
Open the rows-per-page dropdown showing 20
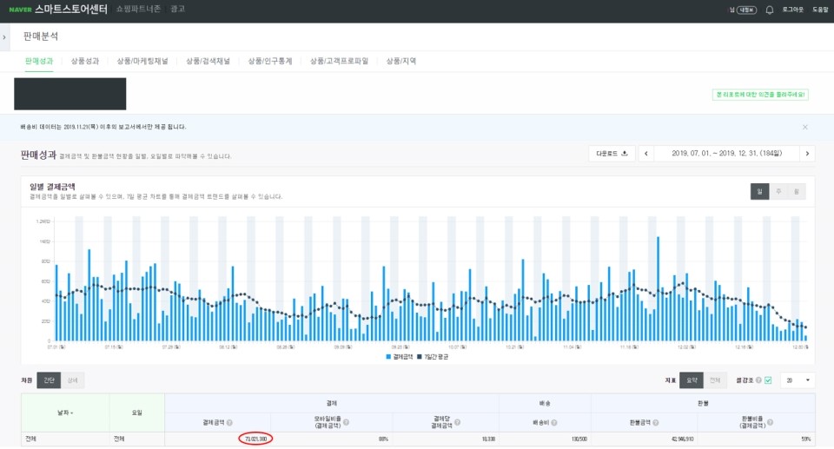click(798, 380)
